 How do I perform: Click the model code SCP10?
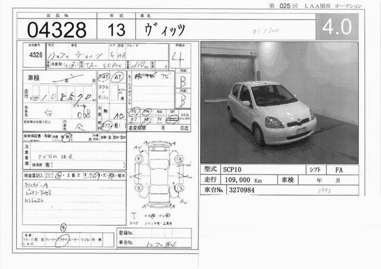232,170
